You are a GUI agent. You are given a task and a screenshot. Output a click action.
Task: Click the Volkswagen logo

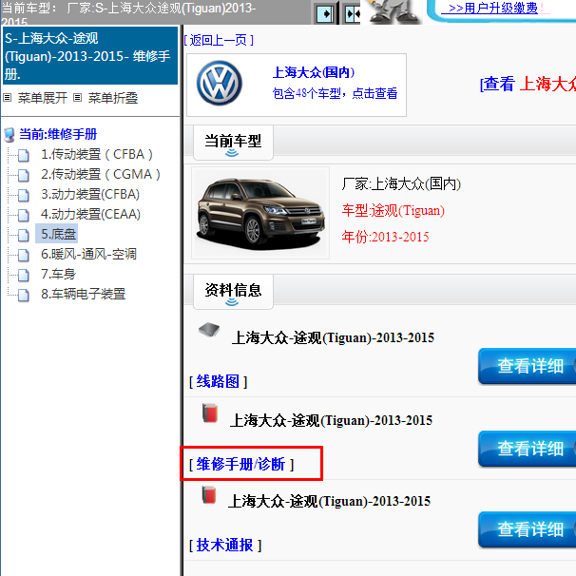tap(220, 83)
